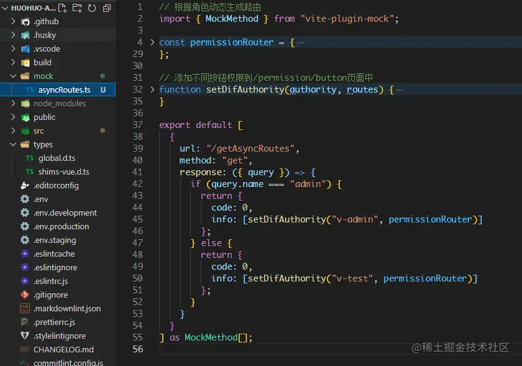The height and width of the screenshot is (366, 522).
Task: Click the node_modules folder icon
Action: [25, 104]
